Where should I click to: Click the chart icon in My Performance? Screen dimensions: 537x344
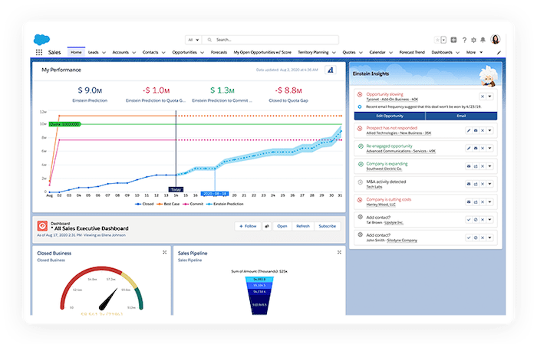point(331,70)
